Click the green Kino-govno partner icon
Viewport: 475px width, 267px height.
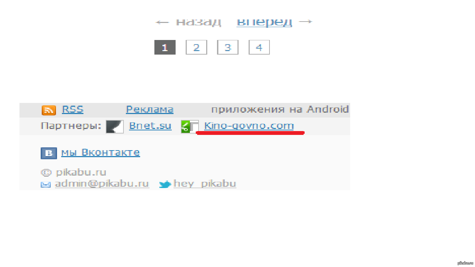[x=190, y=127]
